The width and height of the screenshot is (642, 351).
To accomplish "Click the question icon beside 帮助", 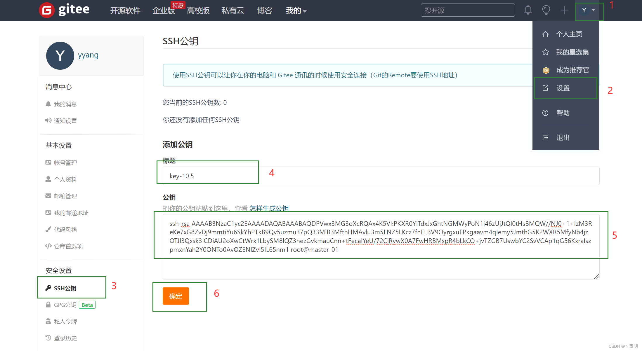I will coord(545,113).
